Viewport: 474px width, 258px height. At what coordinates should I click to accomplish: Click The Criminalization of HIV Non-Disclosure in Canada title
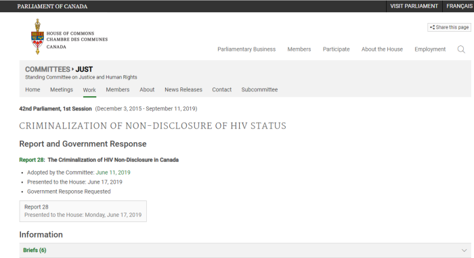[113, 160]
